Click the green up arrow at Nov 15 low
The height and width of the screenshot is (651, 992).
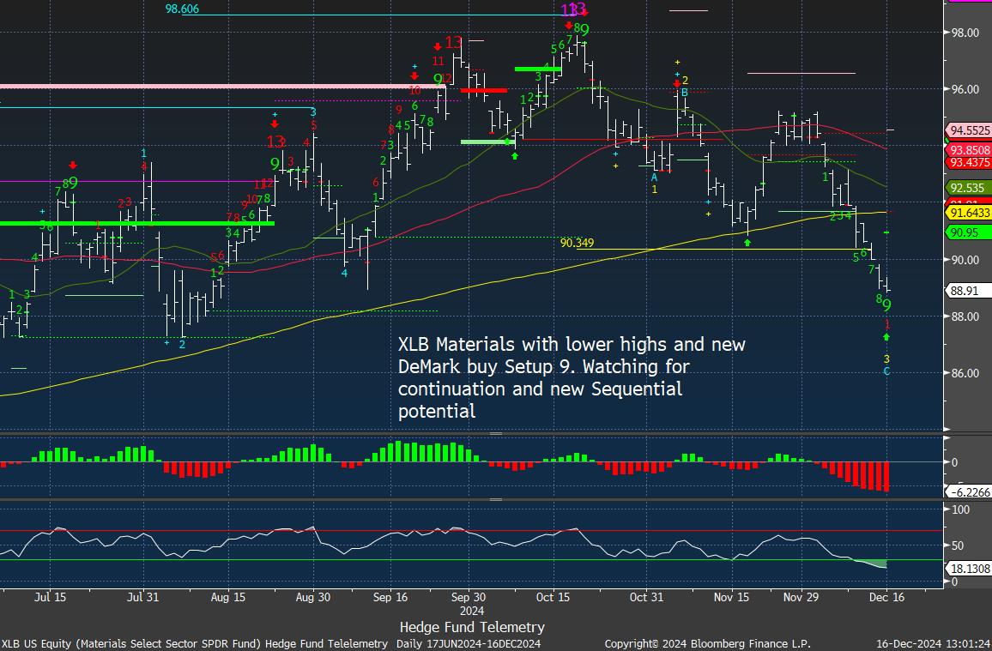(x=747, y=243)
